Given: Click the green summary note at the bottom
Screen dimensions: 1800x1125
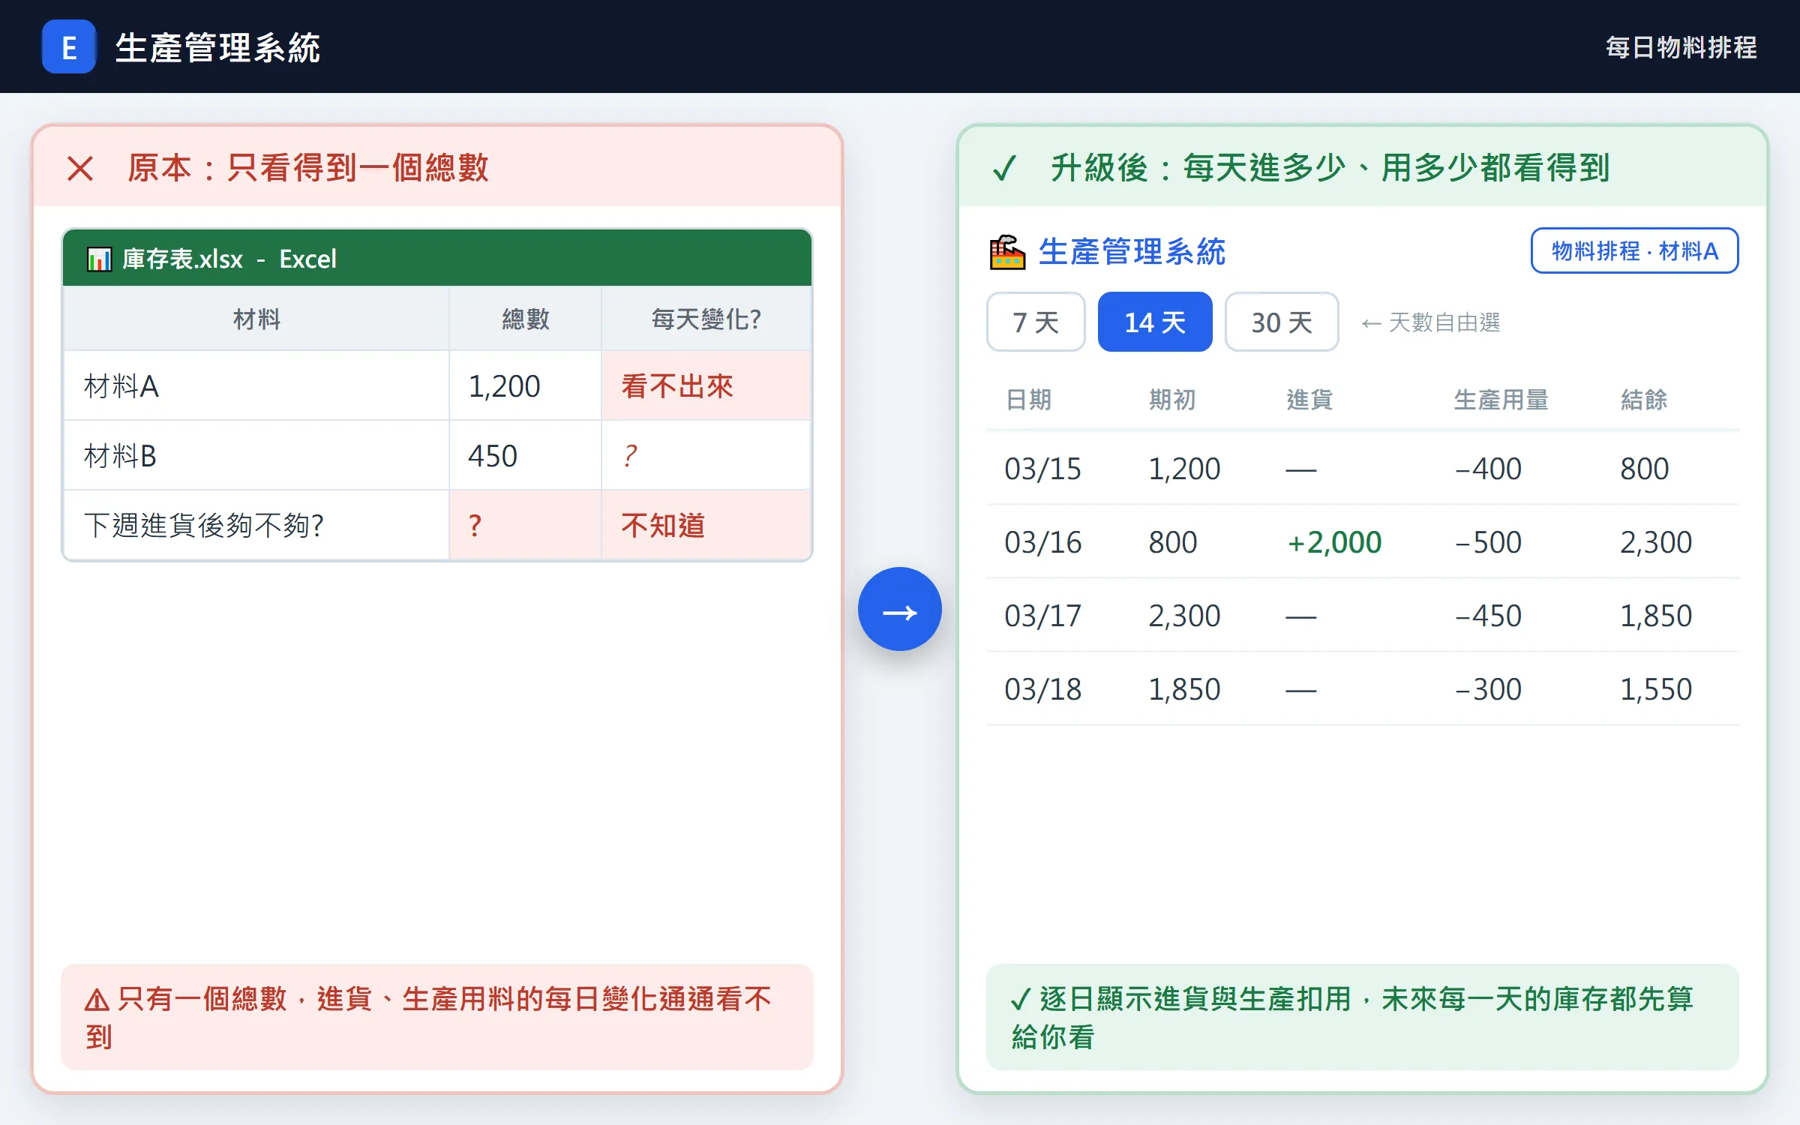Looking at the screenshot, I should point(1362,1017).
